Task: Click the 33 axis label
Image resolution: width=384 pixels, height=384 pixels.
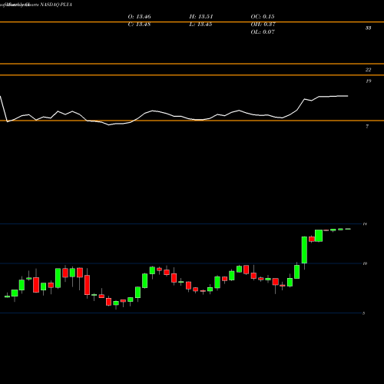Action: 368,28
